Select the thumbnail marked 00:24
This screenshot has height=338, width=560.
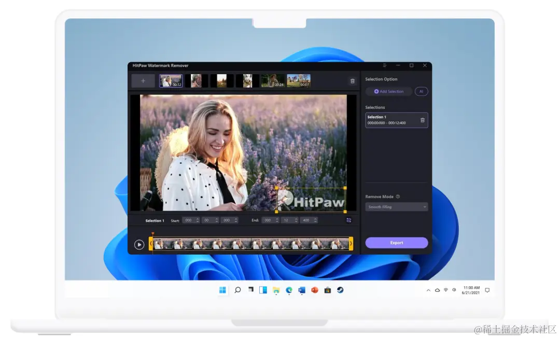[x=273, y=81]
